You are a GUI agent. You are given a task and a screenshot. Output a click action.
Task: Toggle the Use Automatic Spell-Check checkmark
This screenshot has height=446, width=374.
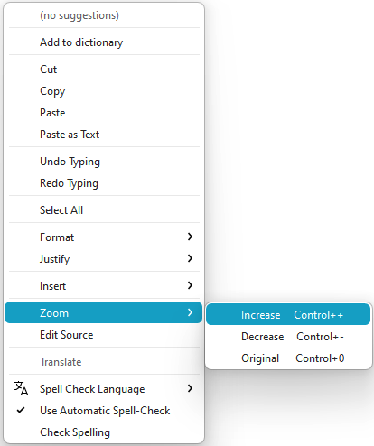[x=21, y=410]
